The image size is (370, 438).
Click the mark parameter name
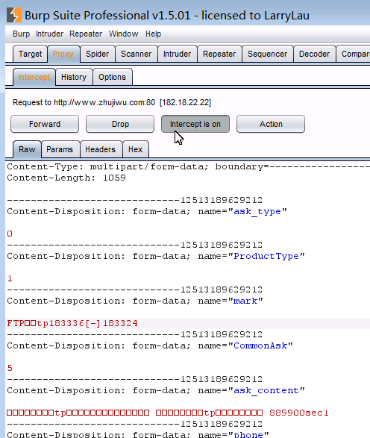[x=245, y=301]
